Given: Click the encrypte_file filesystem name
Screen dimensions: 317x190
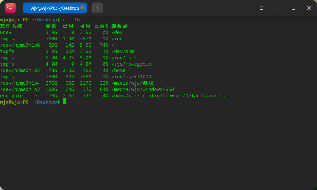Looking at the screenshot, I should 19,96.
